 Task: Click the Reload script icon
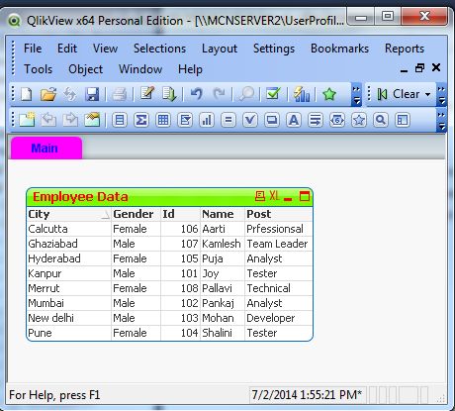pos(169,94)
